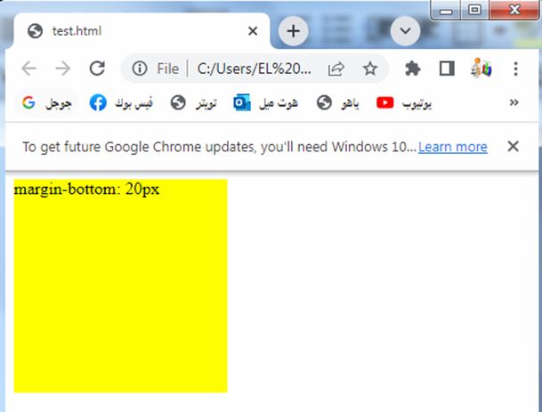Open the Twitter bookmark تويتر
Viewport: 542px width, 412px height.
194,103
